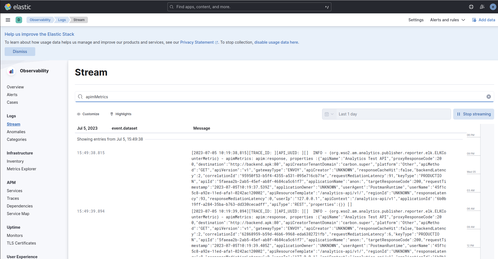Screen dimensions: 498x259
Task: Open Anomalies under Logs
Action: point(16,132)
